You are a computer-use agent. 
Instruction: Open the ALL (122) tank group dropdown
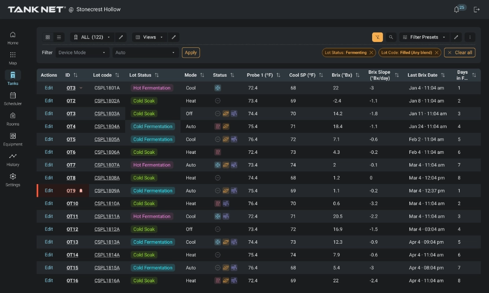tap(92, 37)
